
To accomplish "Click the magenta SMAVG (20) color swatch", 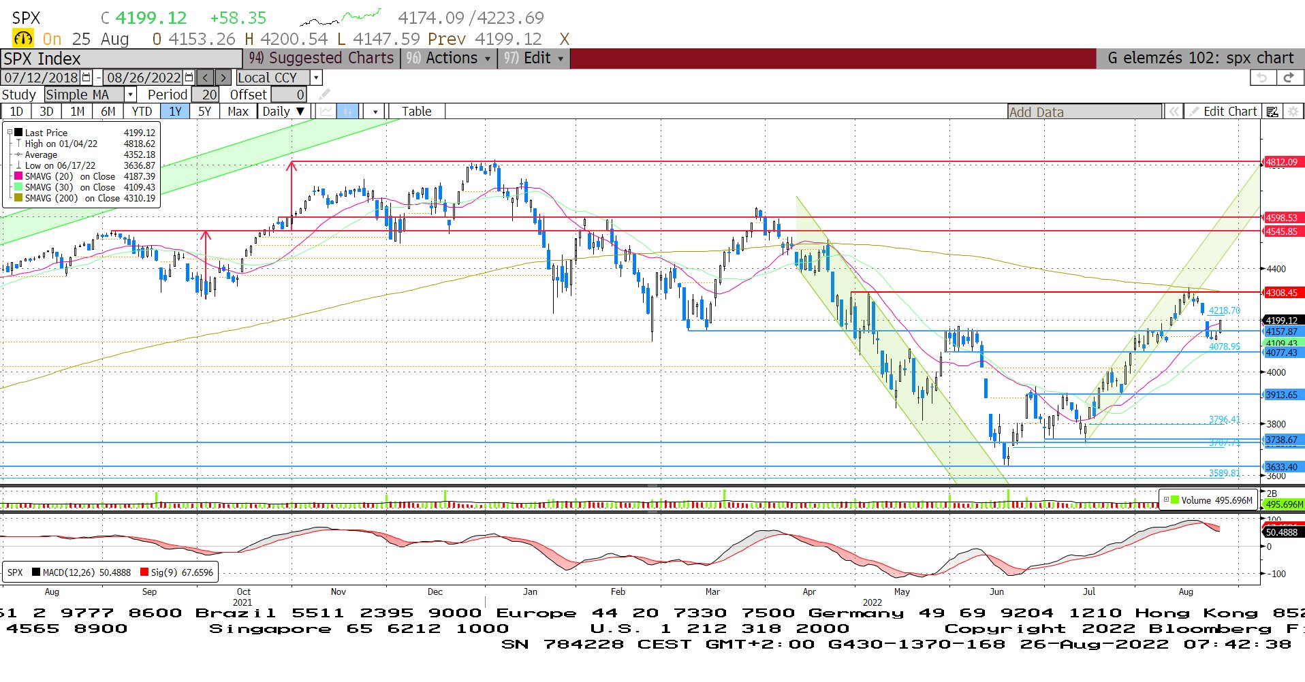I will (18, 176).
